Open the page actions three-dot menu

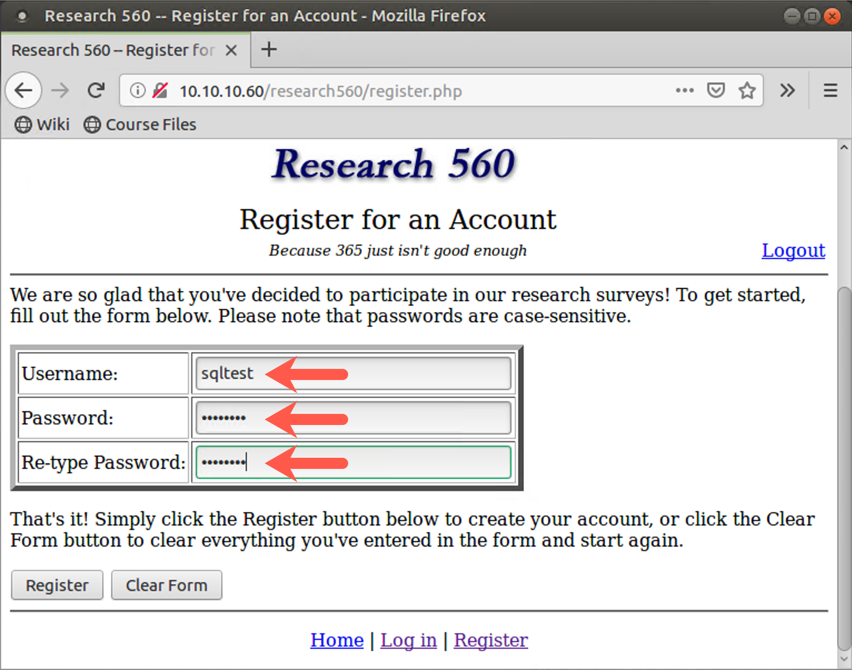pyautogui.click(x=685, y=91)
